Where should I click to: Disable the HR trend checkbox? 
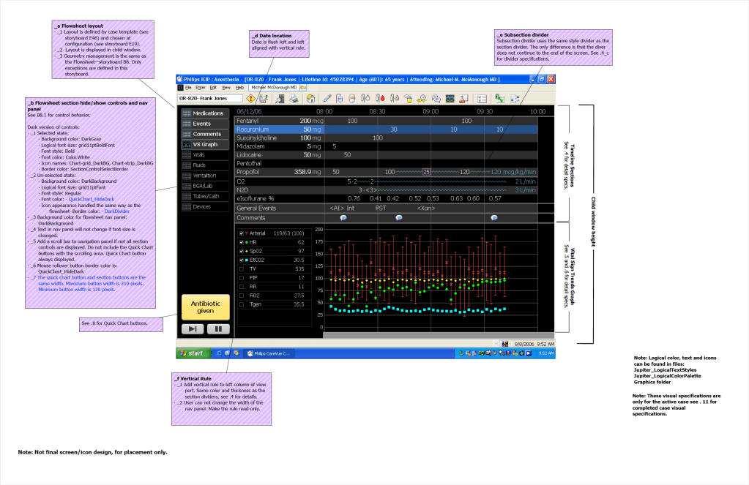click(242, 241)
